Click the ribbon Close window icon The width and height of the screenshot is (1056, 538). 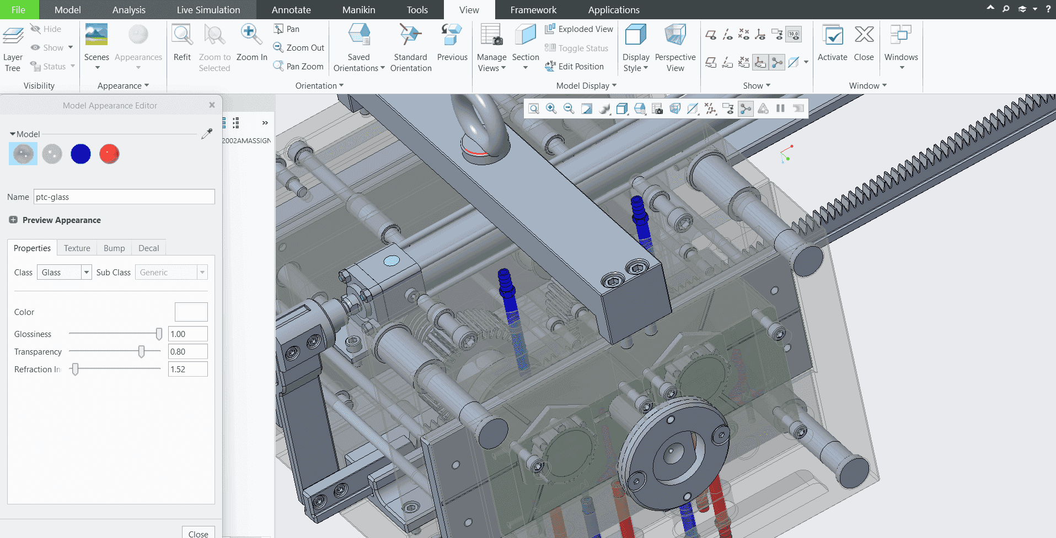(x=864, y=35)
